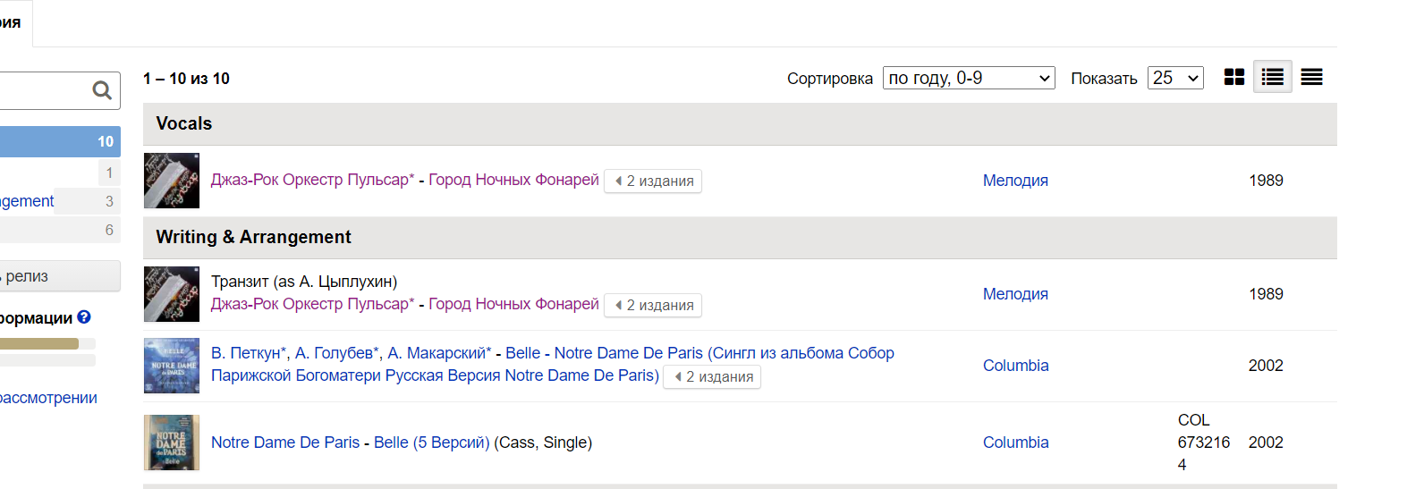Open Notre Dame De Paris cassette thumbnail
Viewport: 1424px width, 489px height.
(172, 443)
